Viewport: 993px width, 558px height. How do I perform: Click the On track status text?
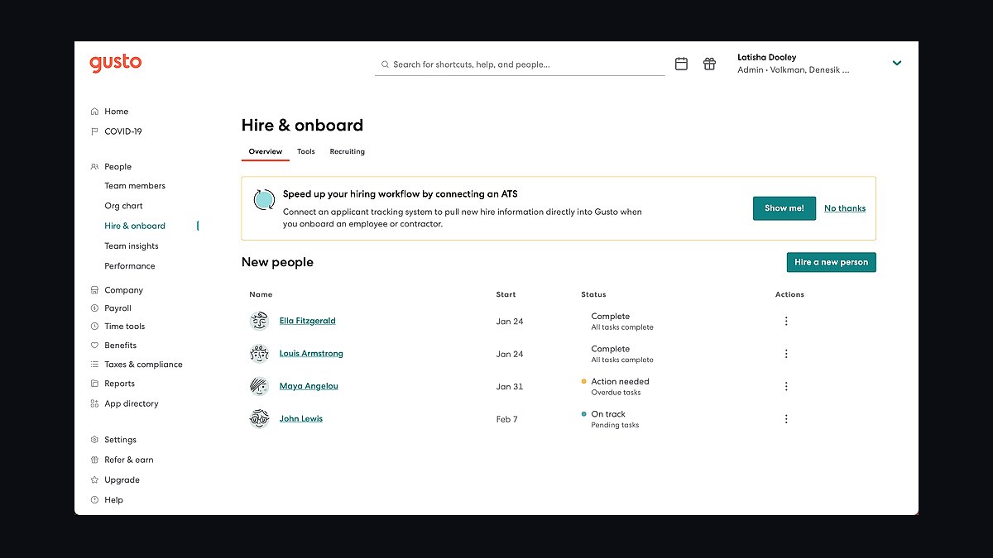pos(608,414)
